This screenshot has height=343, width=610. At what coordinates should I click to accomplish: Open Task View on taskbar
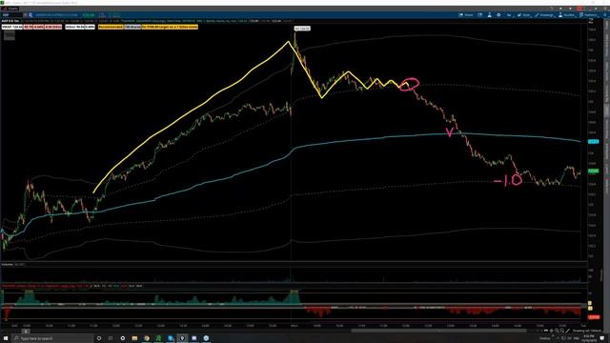(x=111, y=338)
